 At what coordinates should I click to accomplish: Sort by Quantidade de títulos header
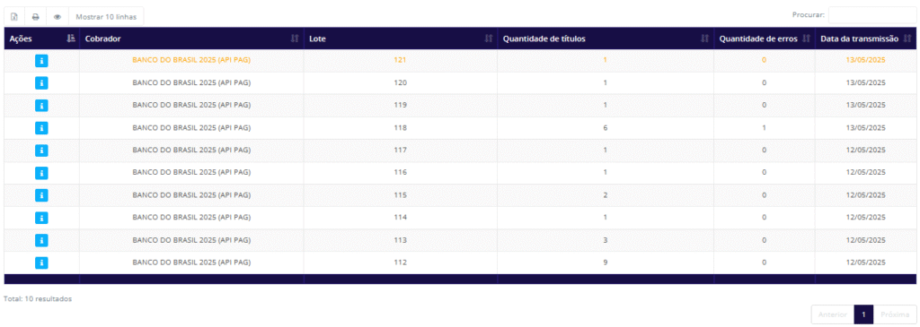pos(606,39)
